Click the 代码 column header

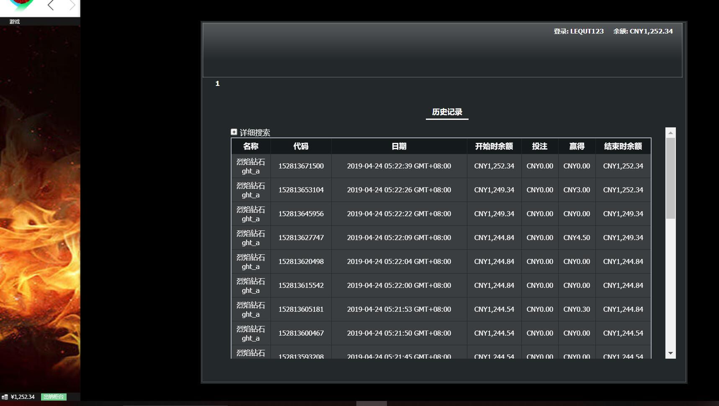pyautogui.click(x=301, y=146)
